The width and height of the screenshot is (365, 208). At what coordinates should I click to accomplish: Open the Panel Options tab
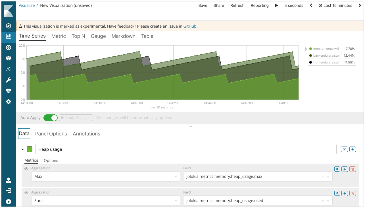51,134
